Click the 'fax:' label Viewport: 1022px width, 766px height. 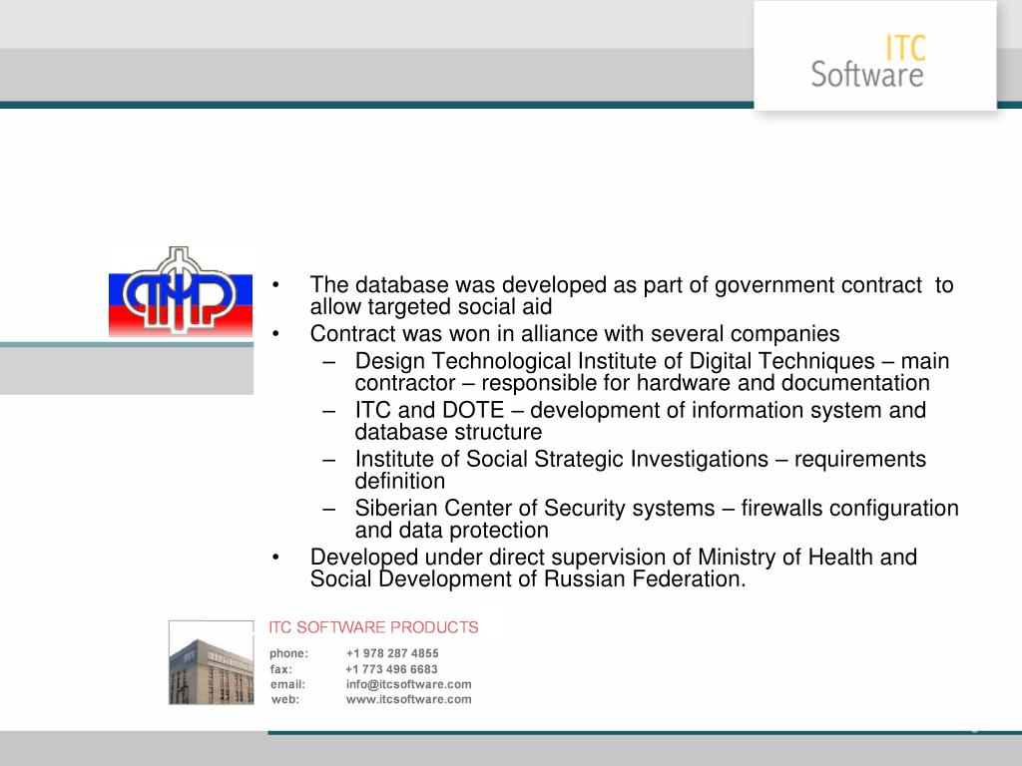click(280, 669)
